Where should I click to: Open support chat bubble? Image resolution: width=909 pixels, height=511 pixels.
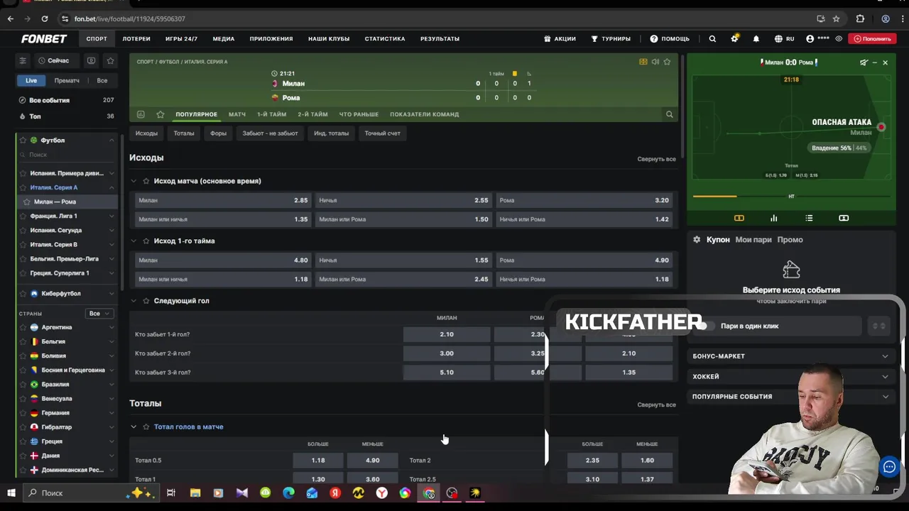889,466
